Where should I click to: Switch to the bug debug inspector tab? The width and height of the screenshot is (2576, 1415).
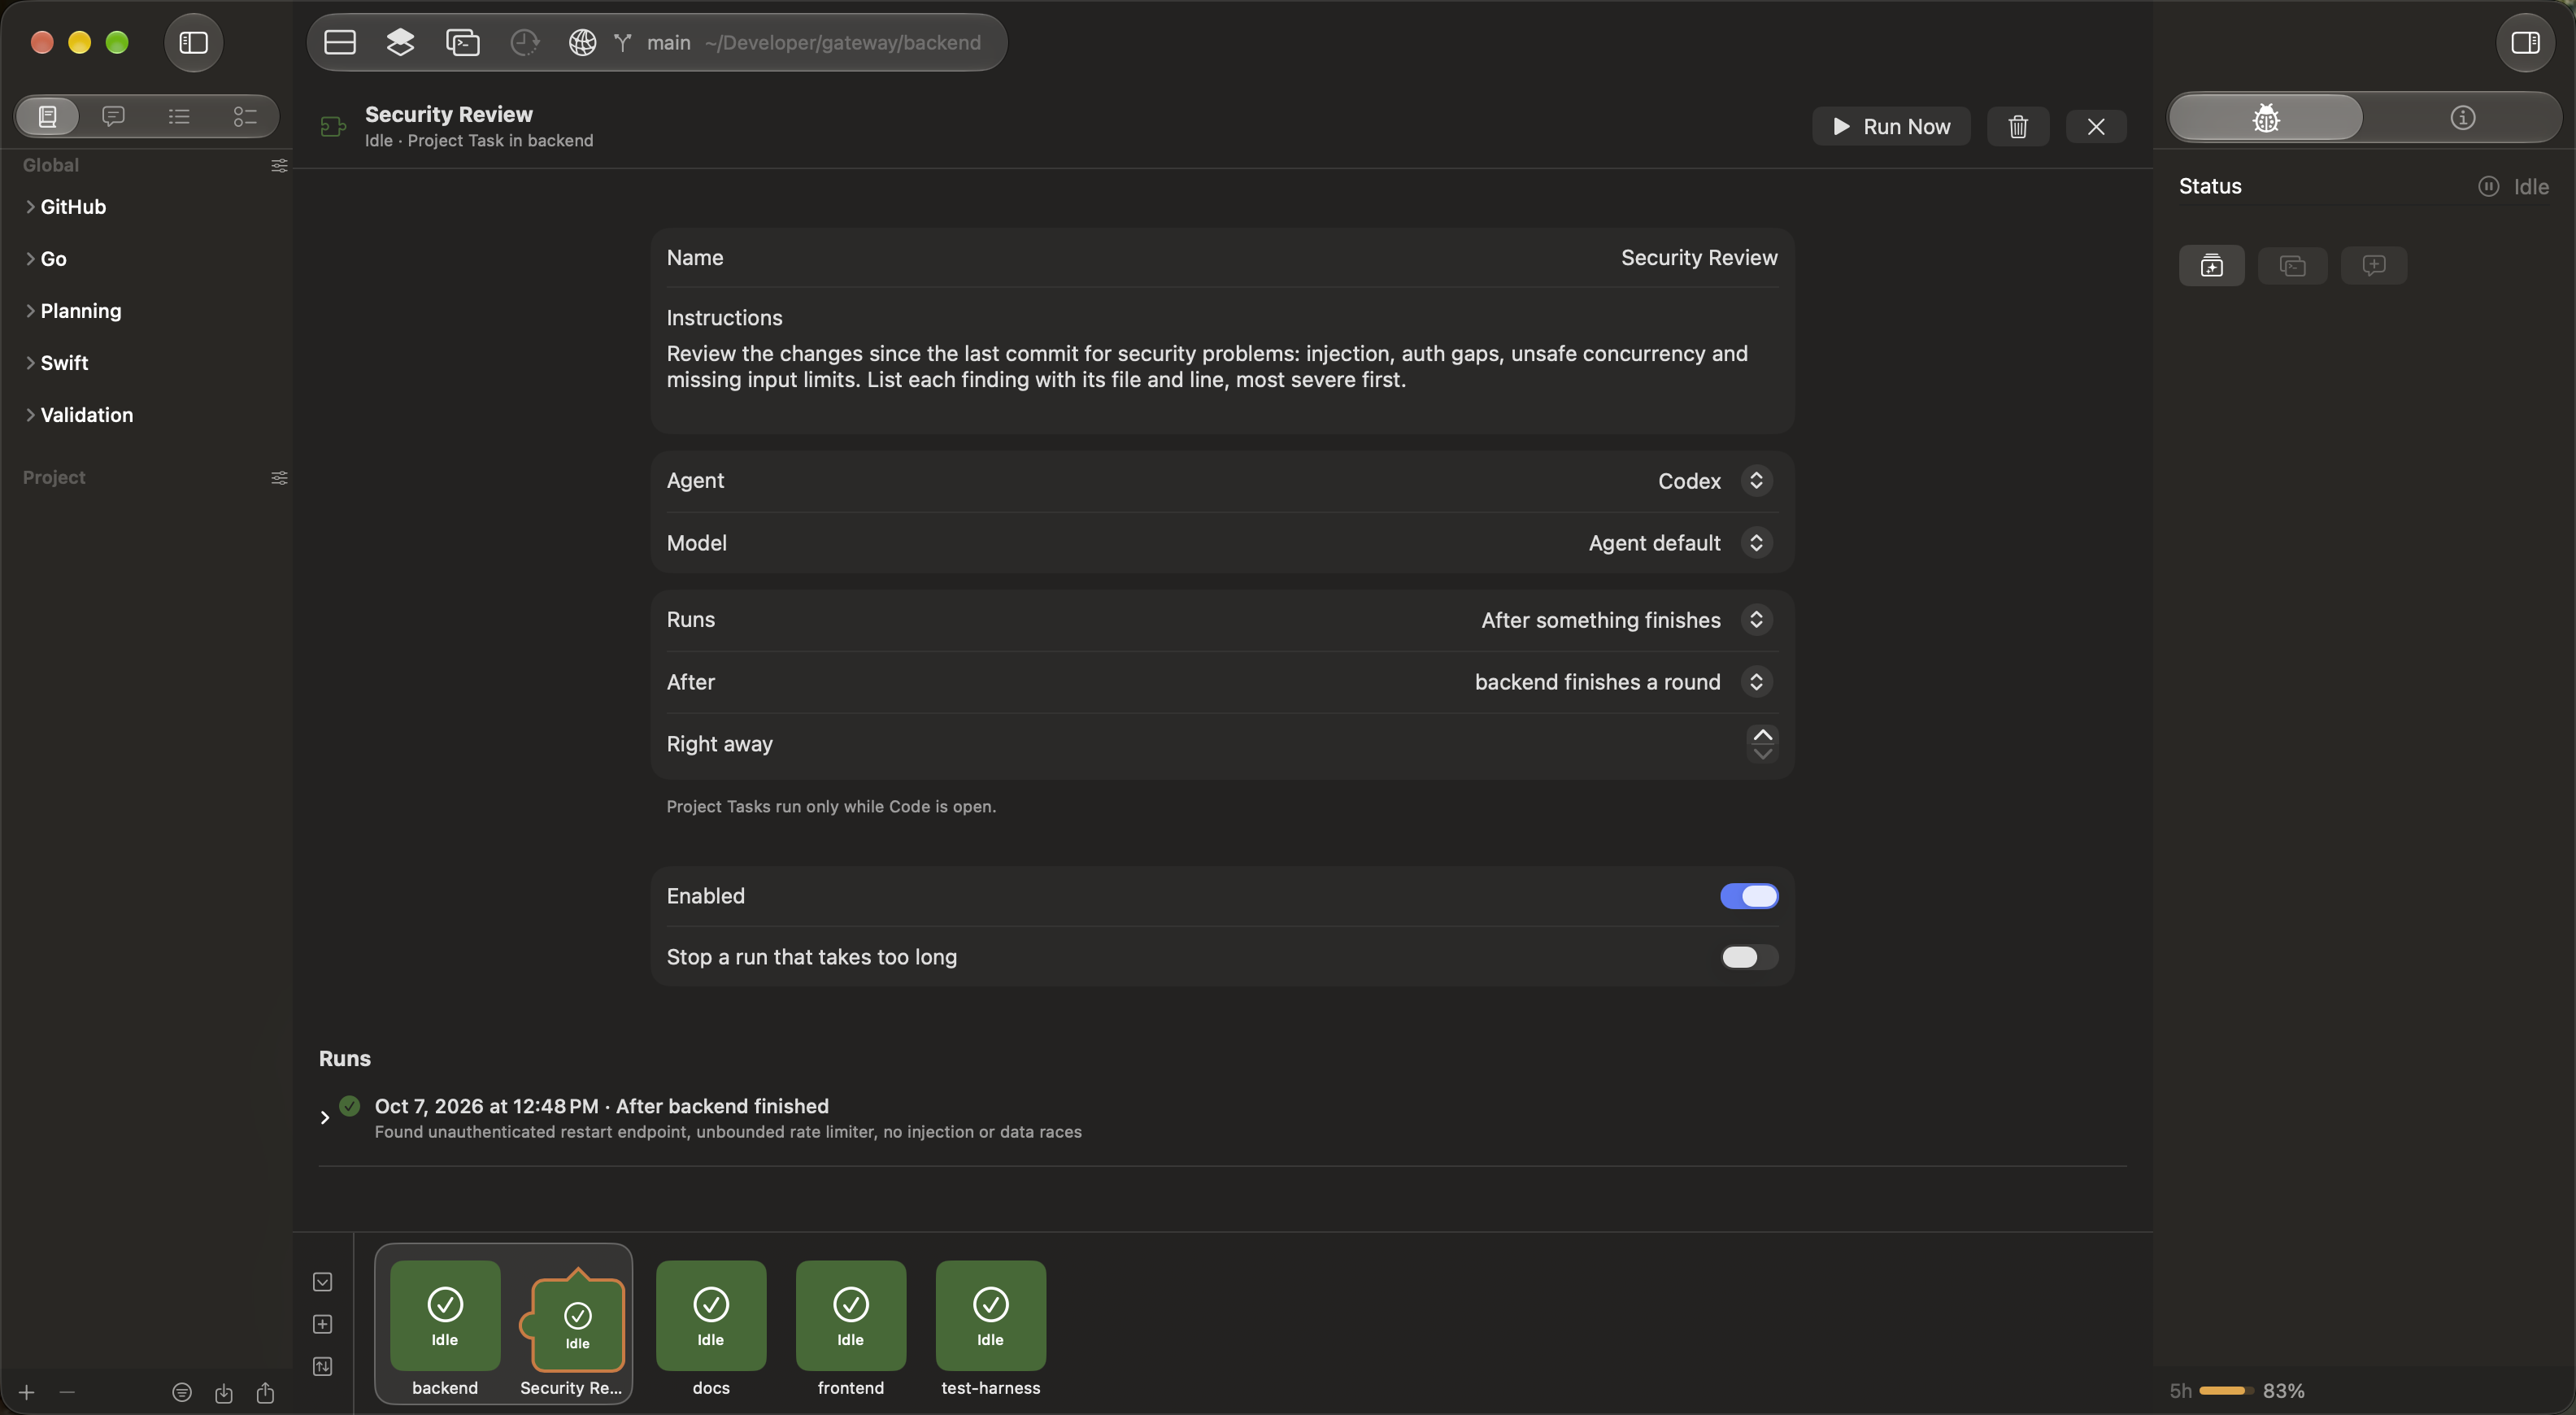pyautogui.click(x=2265, y=118)
